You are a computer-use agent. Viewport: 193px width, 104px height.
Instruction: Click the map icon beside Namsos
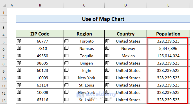coord(66,48)
